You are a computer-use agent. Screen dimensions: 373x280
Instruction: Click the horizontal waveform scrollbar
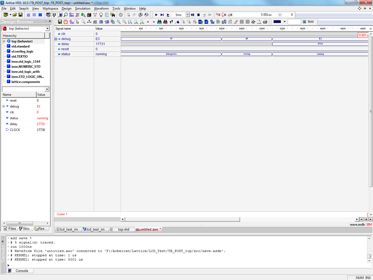pos(183,219)
